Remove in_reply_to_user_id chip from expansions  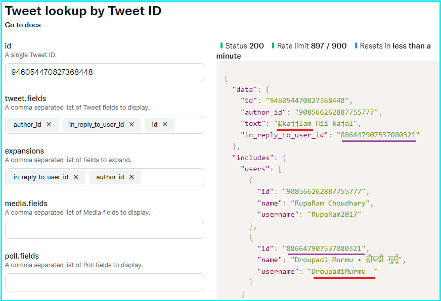76,177
